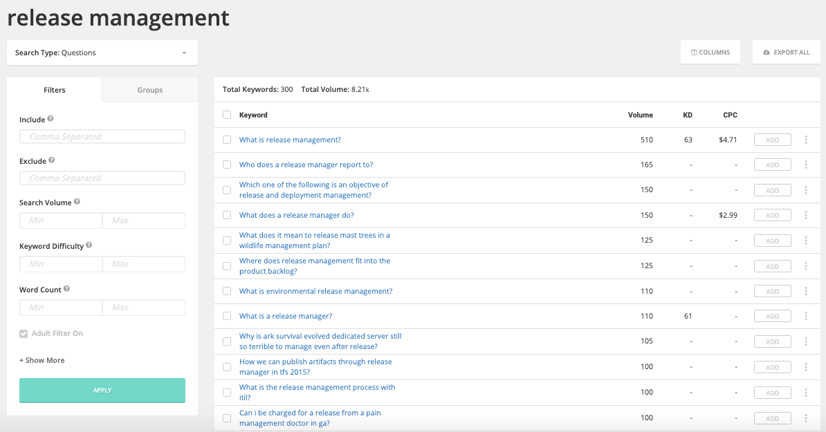
Task: Click the 'Total Volume: 8.21k' summary text
Action: (335, 89)
